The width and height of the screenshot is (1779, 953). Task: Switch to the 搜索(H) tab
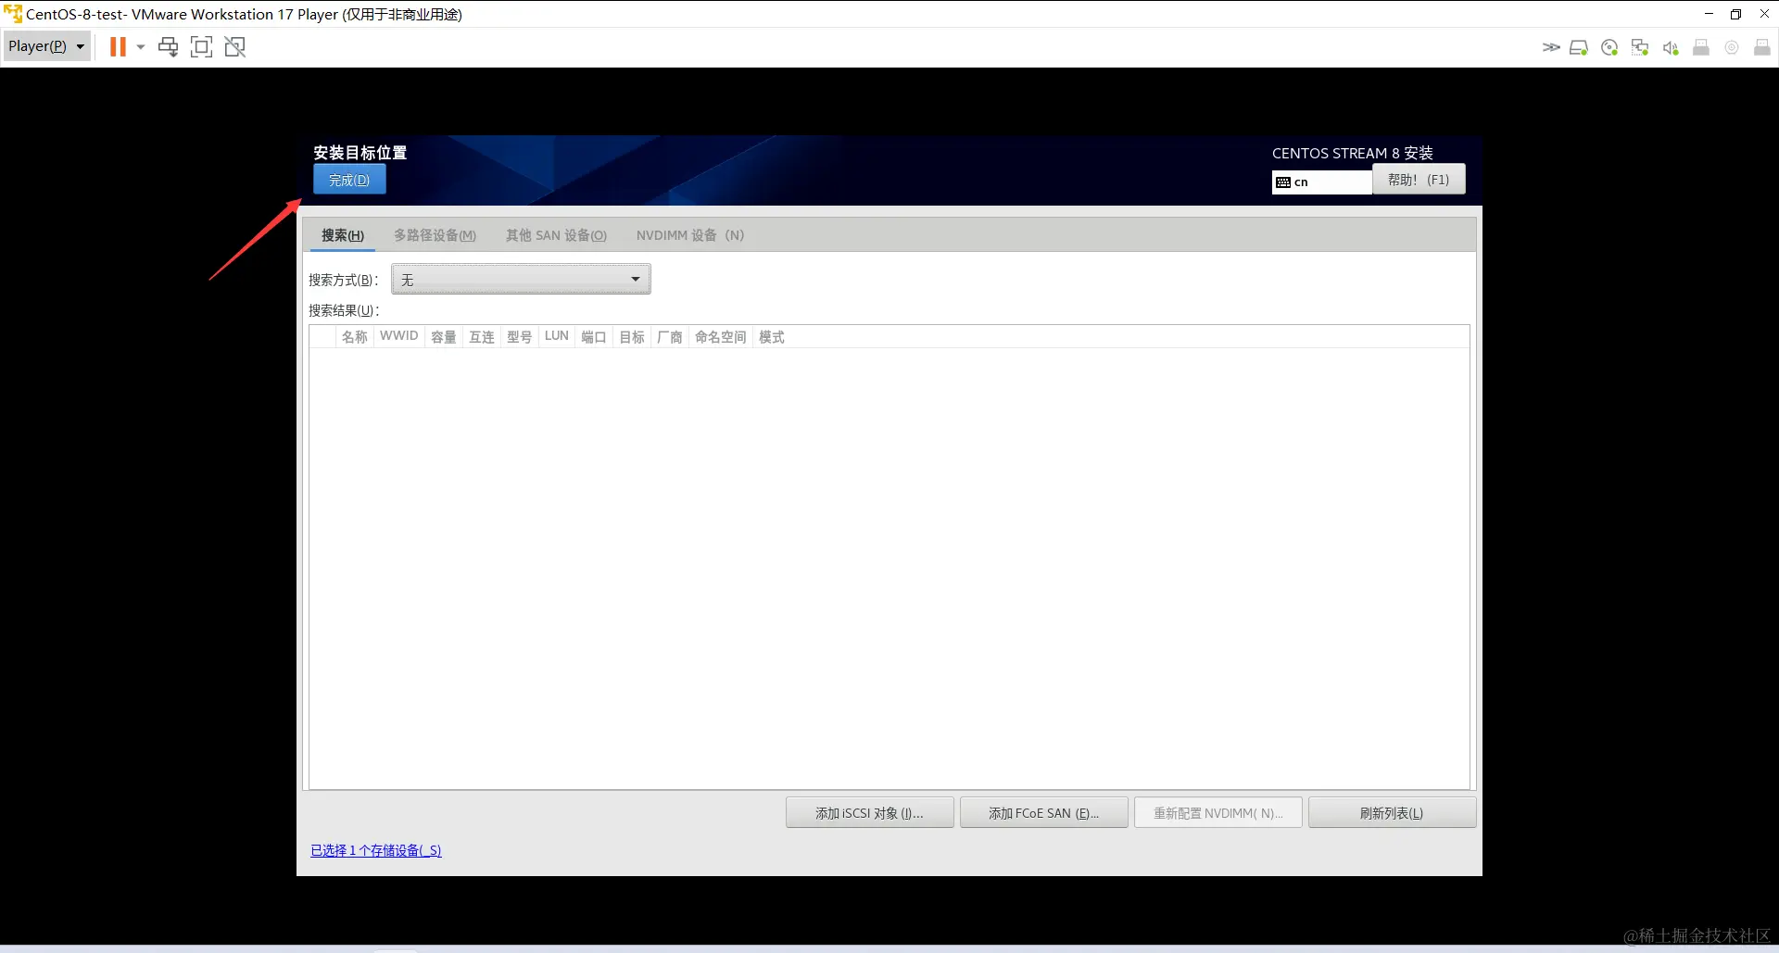343,235
